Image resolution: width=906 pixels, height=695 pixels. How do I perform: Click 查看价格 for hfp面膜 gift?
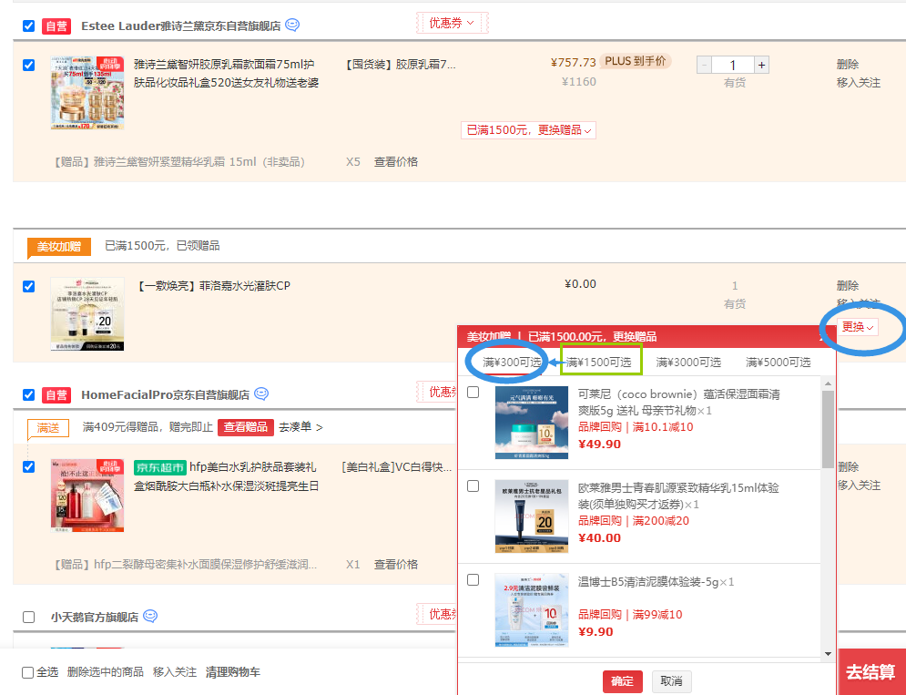[396, 565]
